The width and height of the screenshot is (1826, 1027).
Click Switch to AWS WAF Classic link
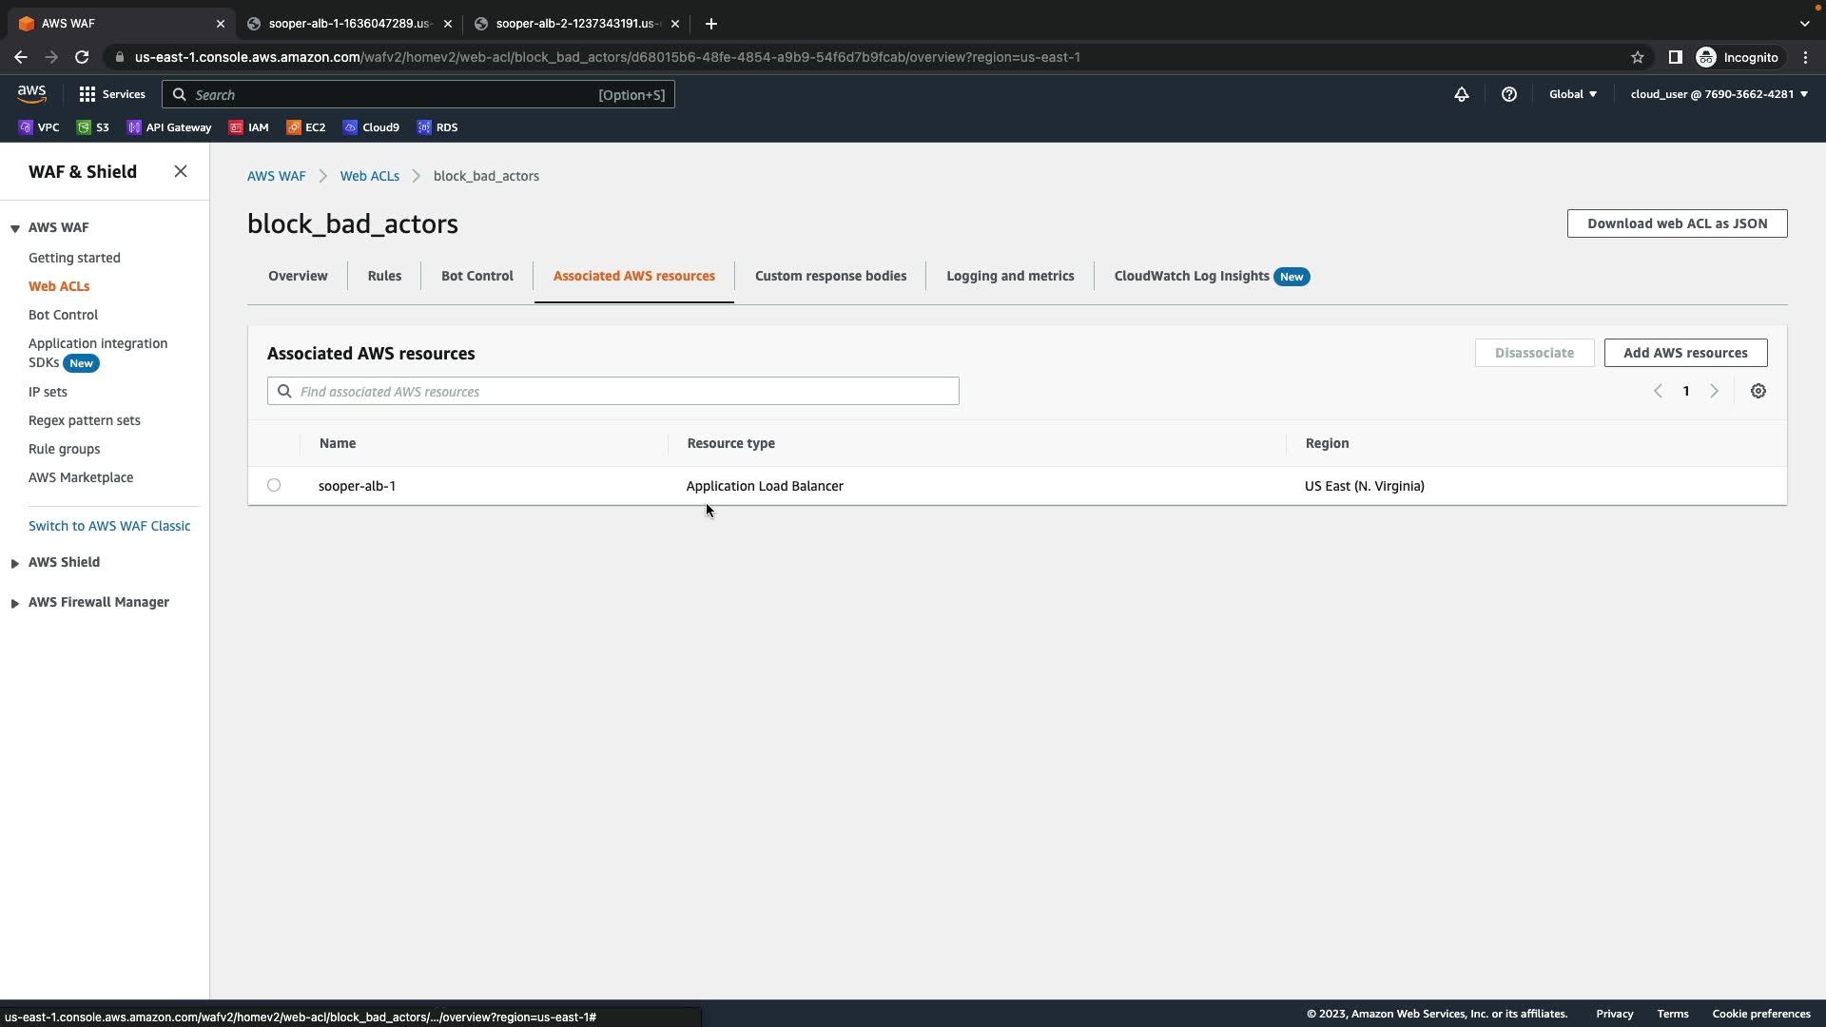(109, 526)
